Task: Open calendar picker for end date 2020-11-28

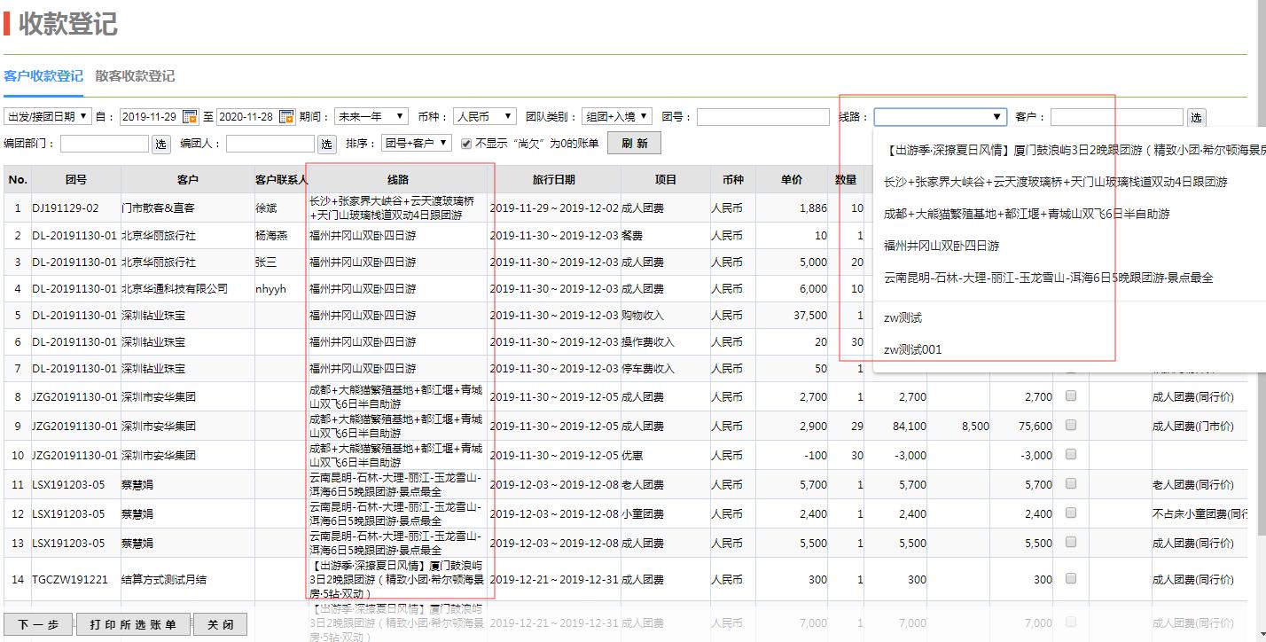Action: click(x=286, y=117)
